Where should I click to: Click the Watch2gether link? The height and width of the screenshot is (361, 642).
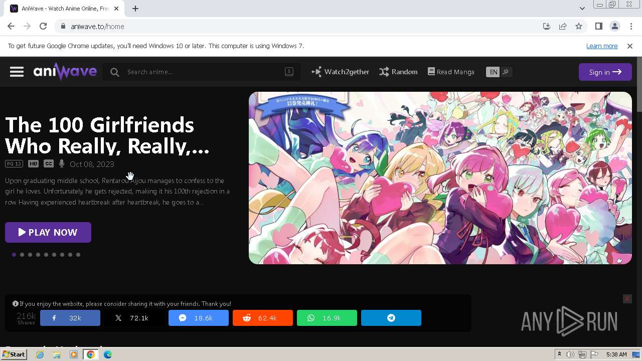coord(340,72)
